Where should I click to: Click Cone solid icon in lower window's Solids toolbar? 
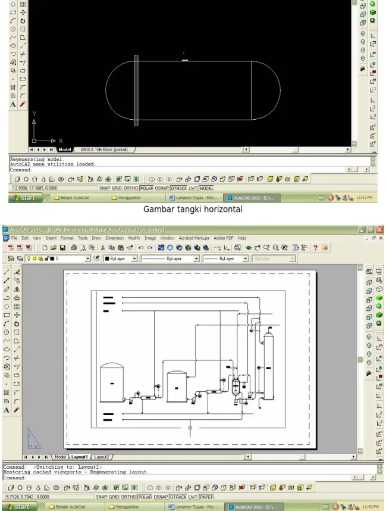pyautogui.click(x=38, y=488)
